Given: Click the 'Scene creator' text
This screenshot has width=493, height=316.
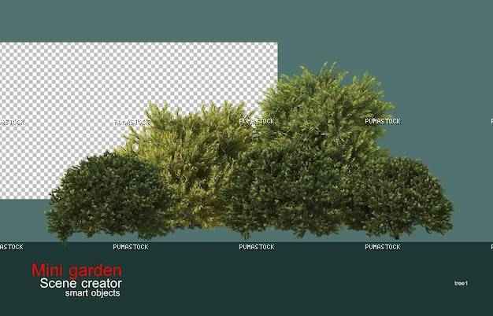Looking at the screenshot, I should coord(81,283).
